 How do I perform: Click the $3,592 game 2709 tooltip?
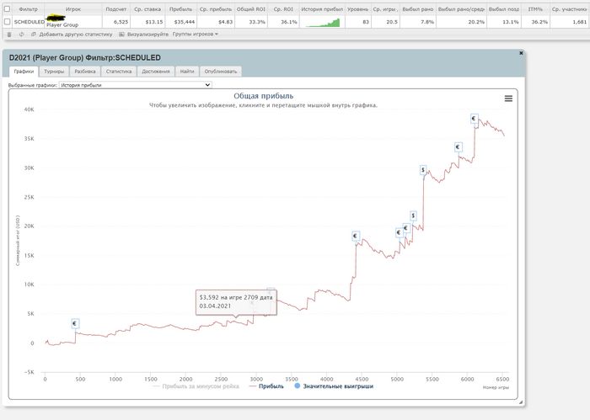[x=236, y=302]
